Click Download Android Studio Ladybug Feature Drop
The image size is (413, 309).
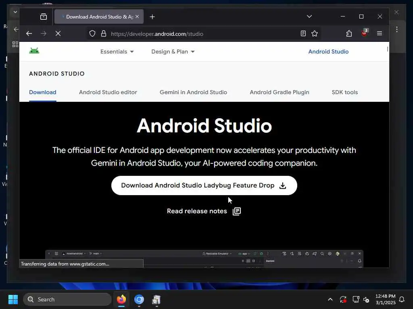pos(204,185)
